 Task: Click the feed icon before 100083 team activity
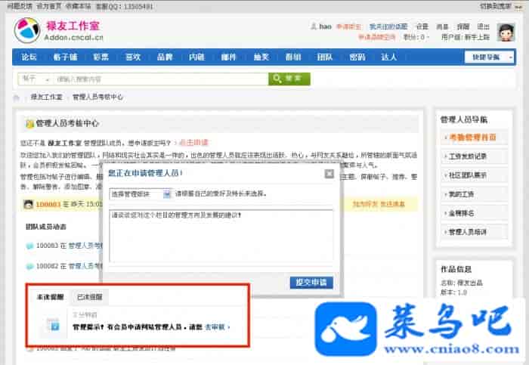point(29,246)
